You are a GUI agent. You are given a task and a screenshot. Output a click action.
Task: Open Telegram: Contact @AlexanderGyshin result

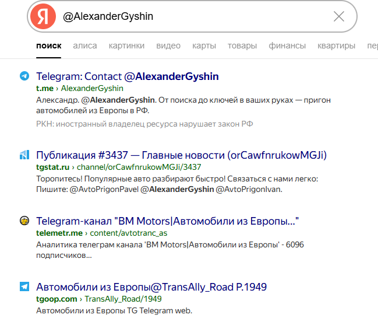128,76
